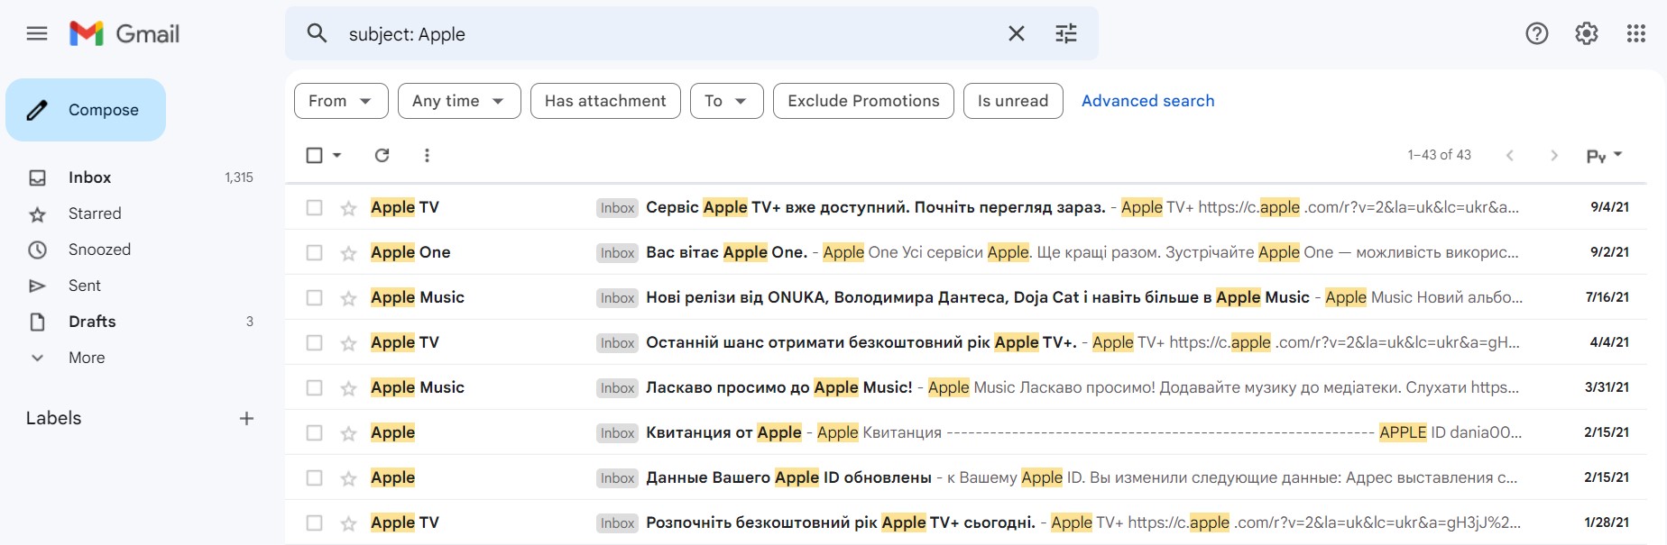
Task: Star the Apple TV 9/4/21 email
Action: (348, 208)
